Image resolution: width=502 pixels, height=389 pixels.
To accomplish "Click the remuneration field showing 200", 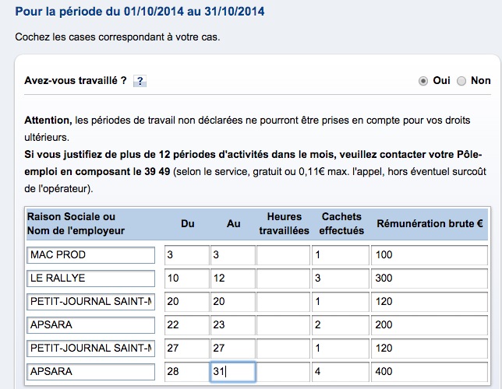I will (430, 324).
